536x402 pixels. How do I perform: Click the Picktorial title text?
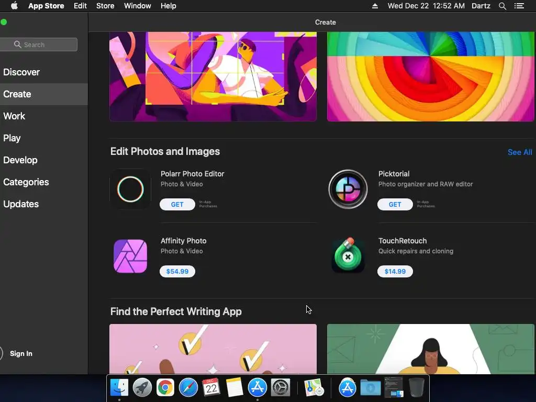[x=394, y=174]
